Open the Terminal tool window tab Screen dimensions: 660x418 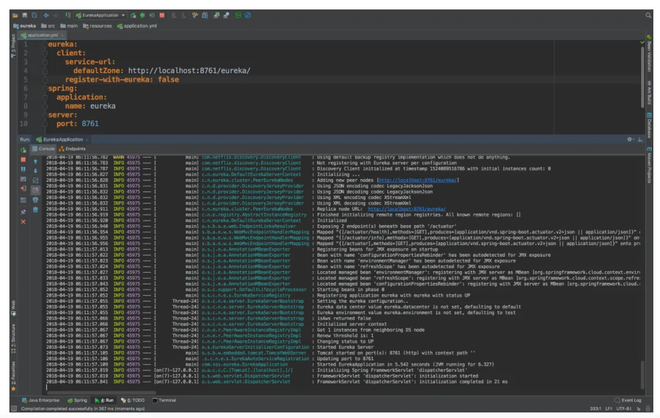[164, 400]
